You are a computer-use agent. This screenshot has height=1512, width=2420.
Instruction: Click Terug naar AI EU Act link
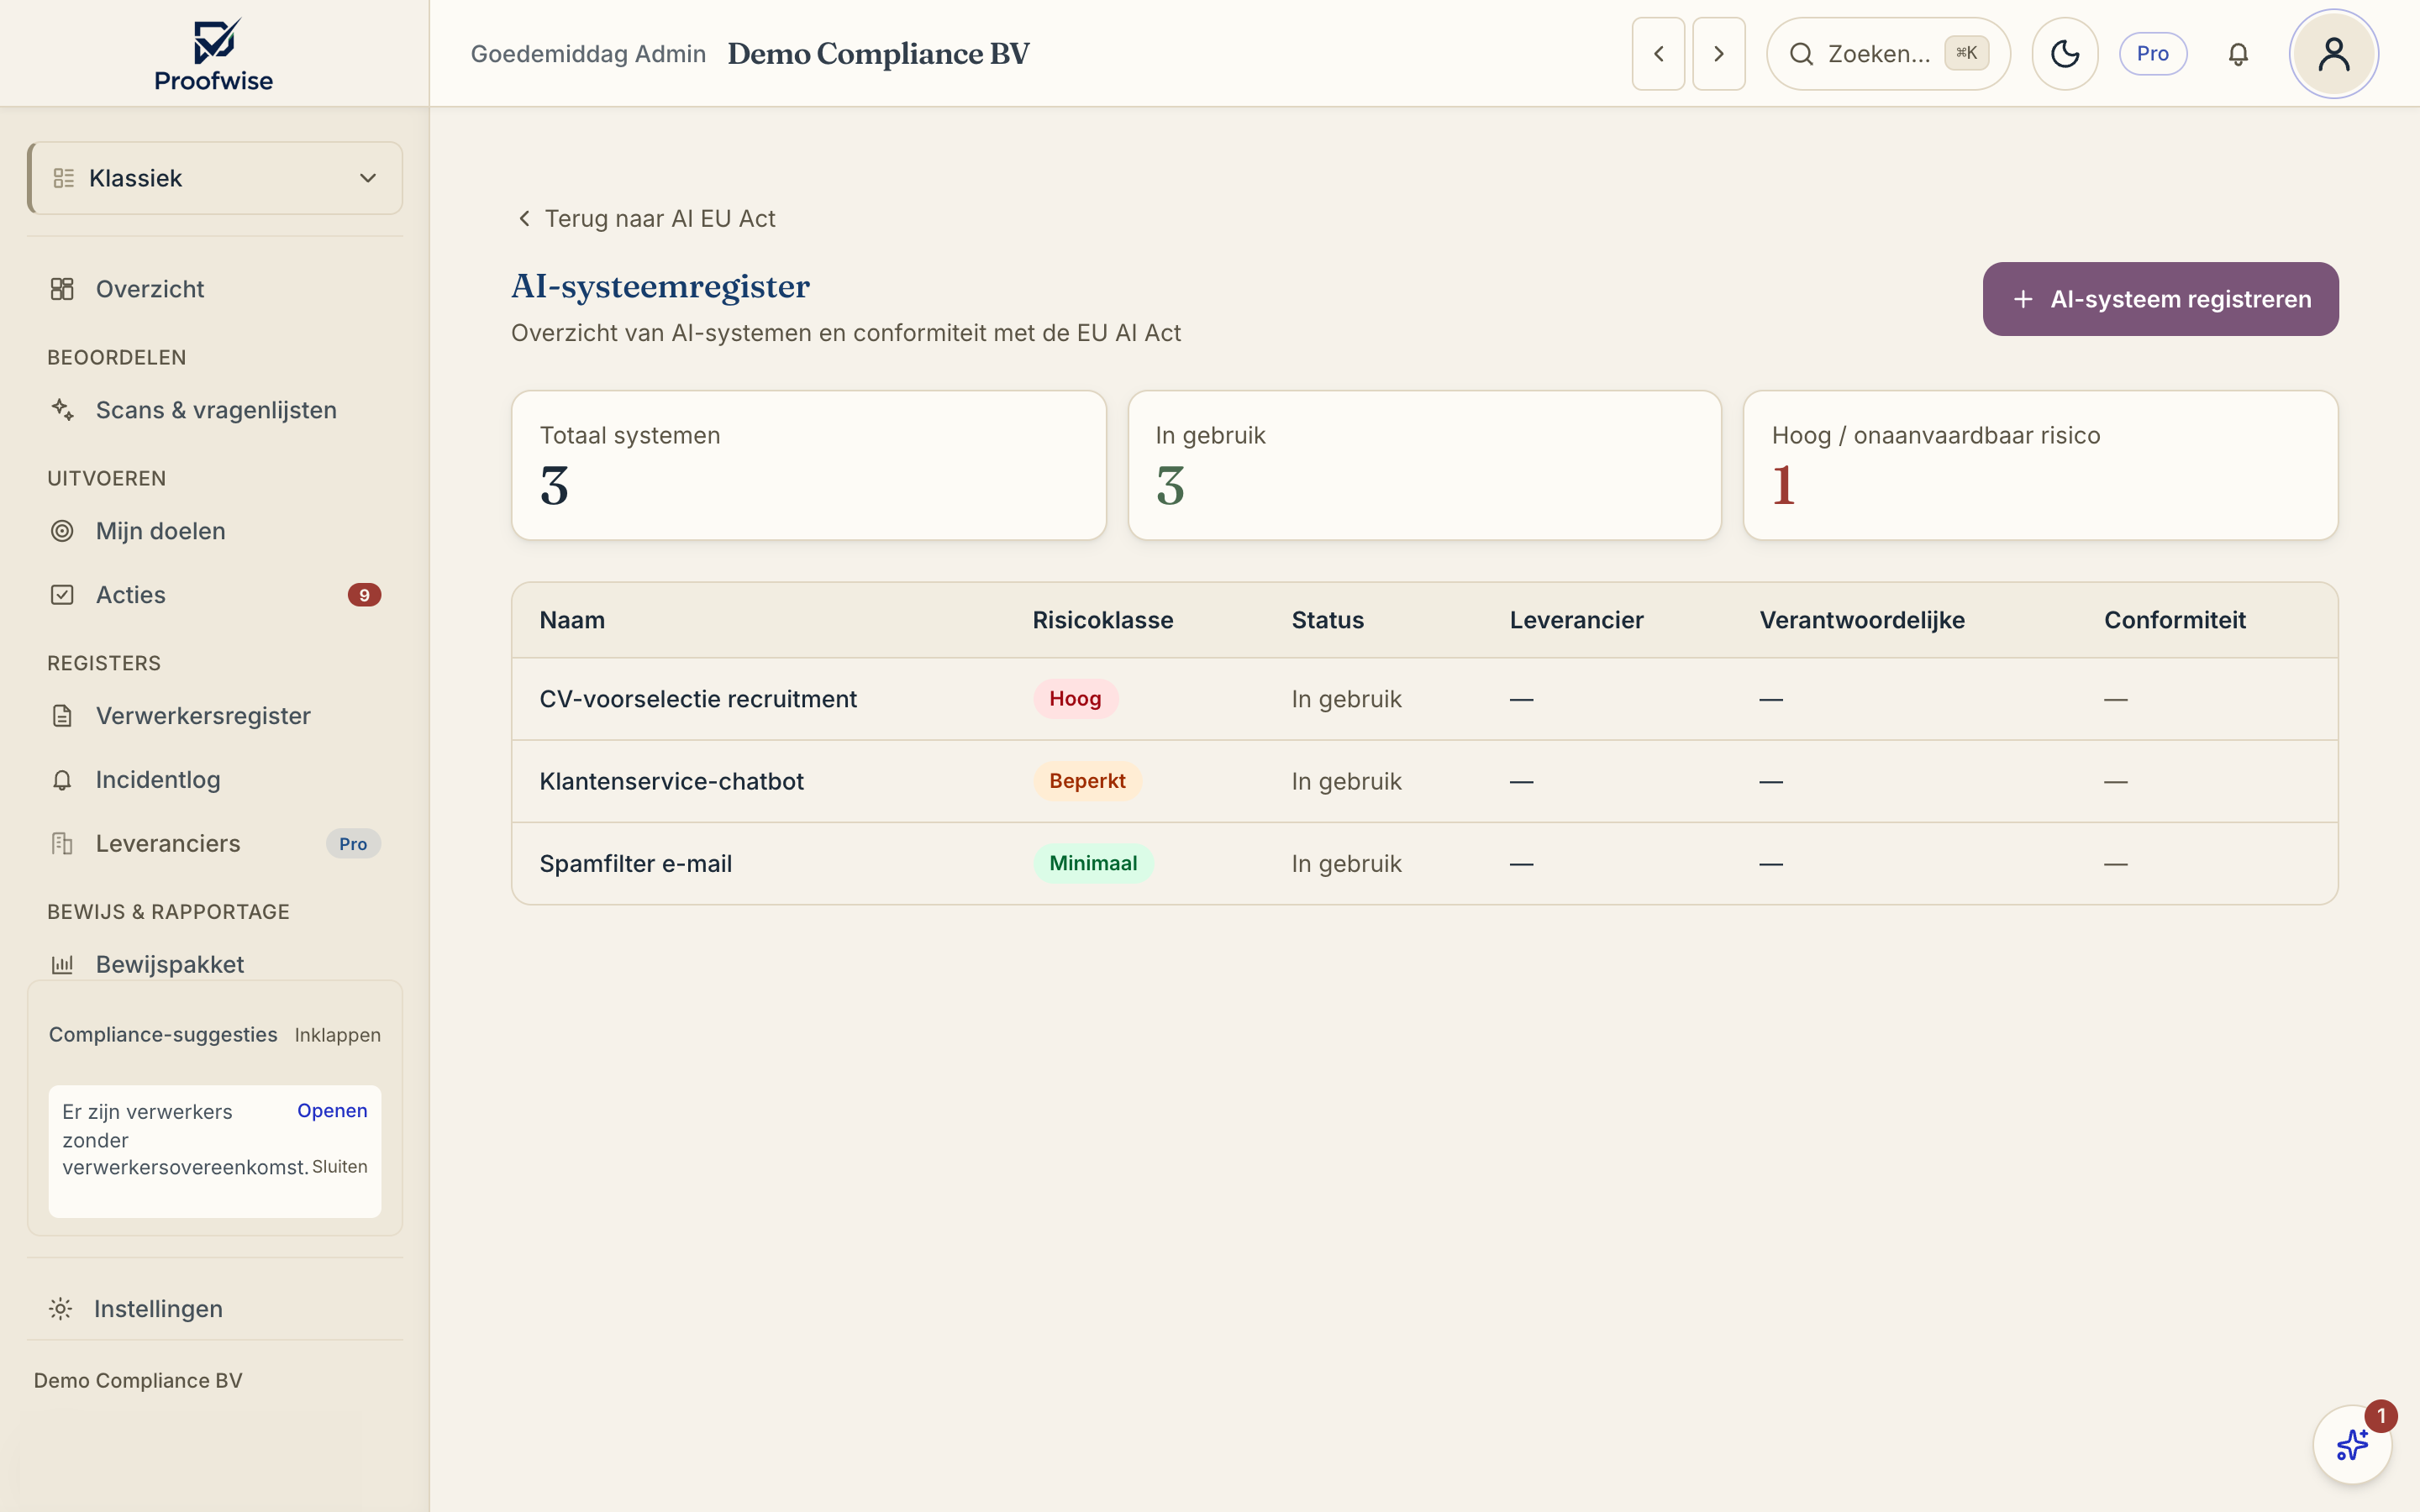tap(646, 219)
